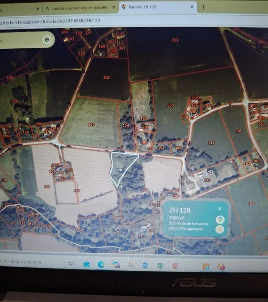Click parcel 250 label
This screenshot has height=302, width=268.
point(39,124)
